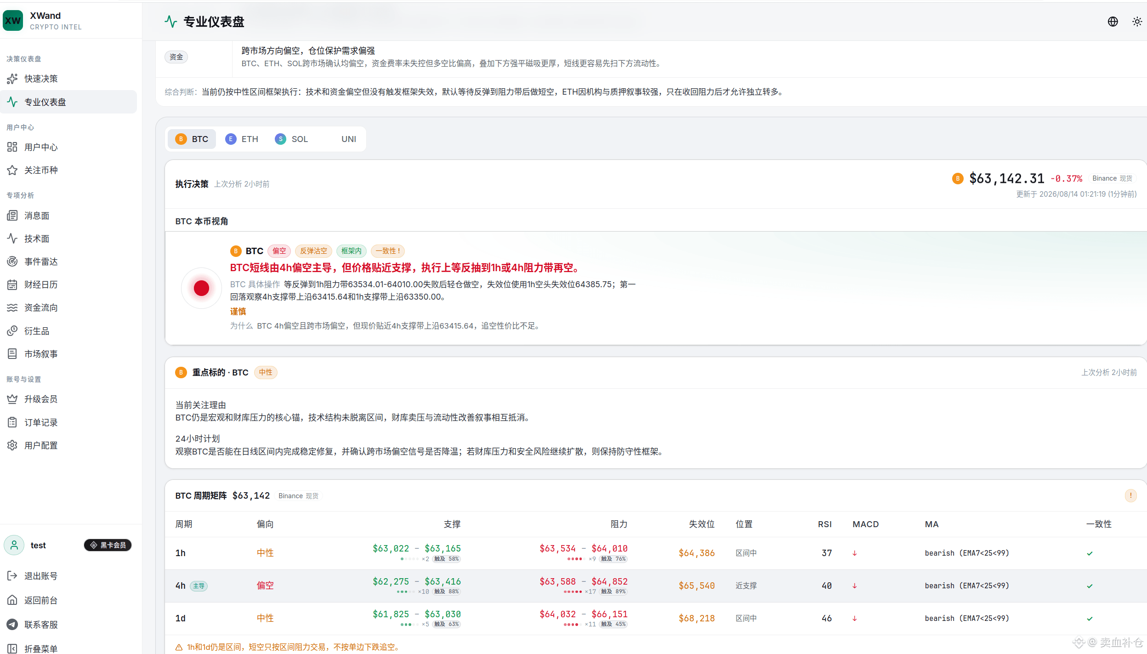Click the 技术面 activity icon
1147x654 pixels.
tap(12, 239)
